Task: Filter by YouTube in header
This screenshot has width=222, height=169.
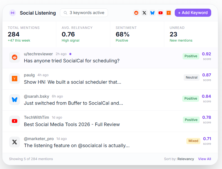Action: coord(160,13)
